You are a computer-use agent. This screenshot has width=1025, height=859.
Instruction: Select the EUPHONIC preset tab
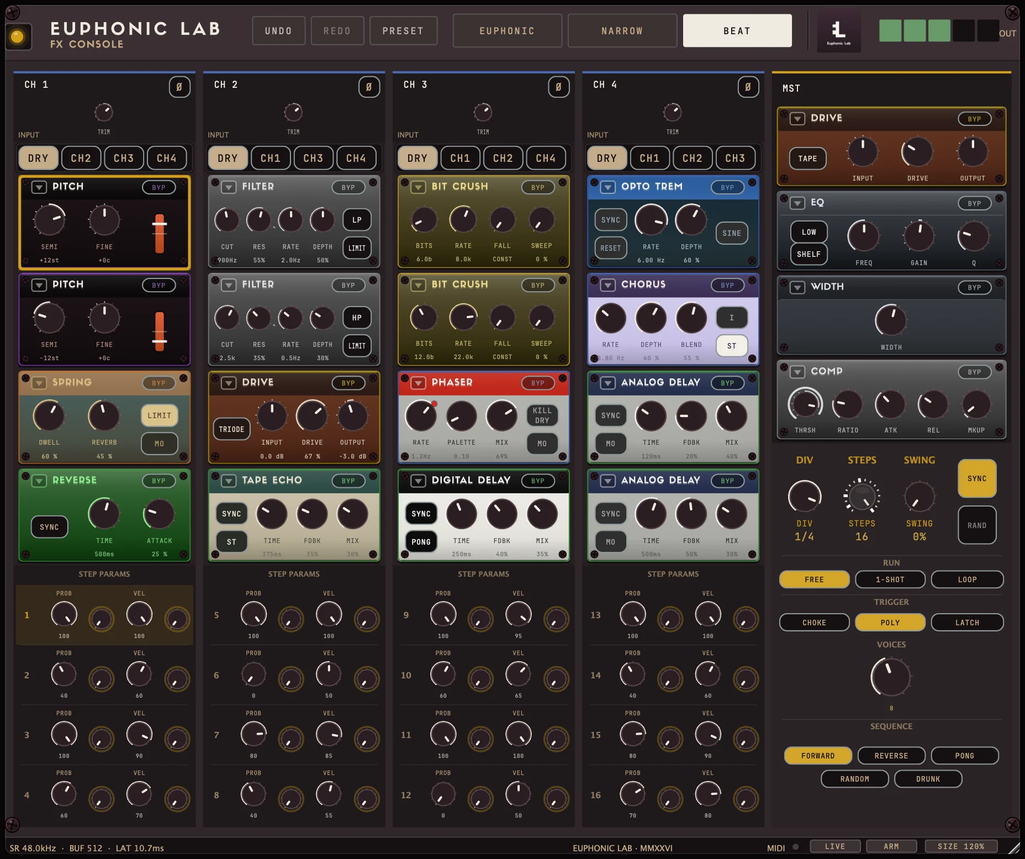[507, 31]
